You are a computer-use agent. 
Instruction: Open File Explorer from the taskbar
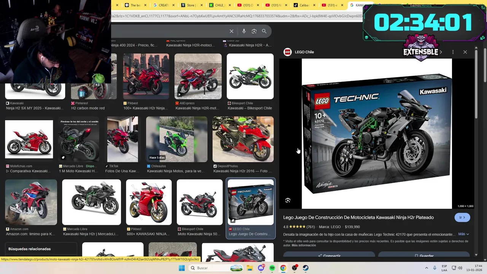point(250,268)
